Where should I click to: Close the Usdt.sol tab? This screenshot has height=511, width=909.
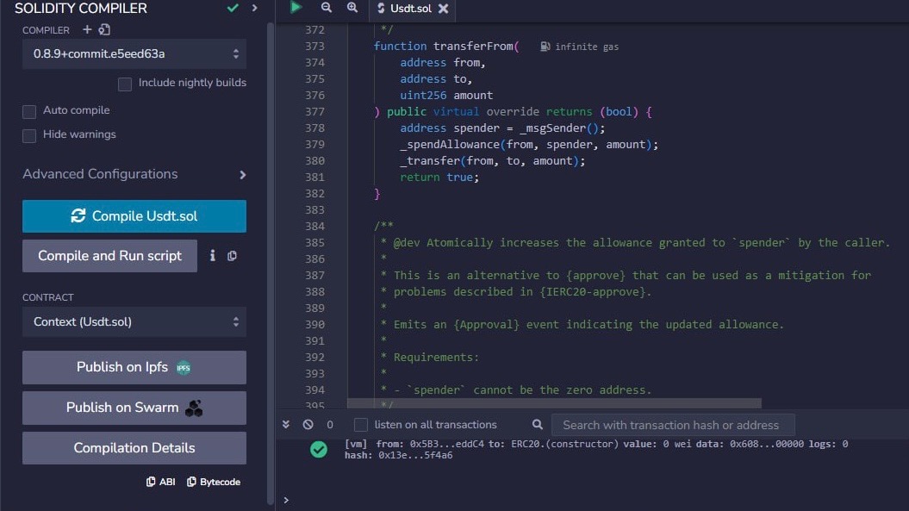pyautogui.click(x=444, y=8)
